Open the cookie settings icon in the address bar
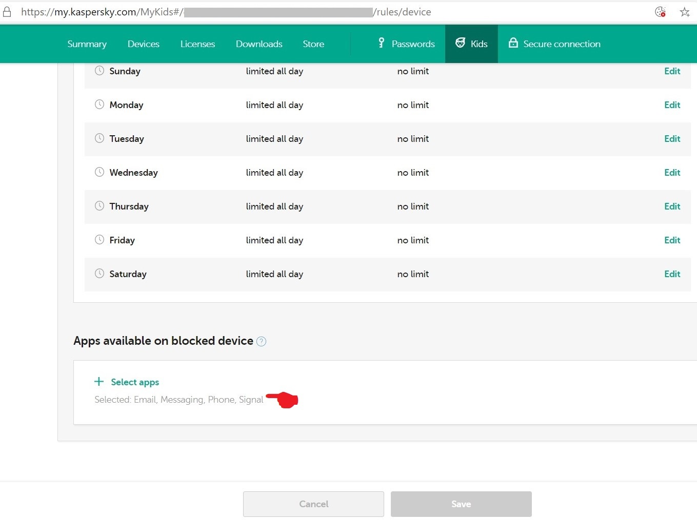The width and height of the screenshot is (697, 520). [660, 12]
